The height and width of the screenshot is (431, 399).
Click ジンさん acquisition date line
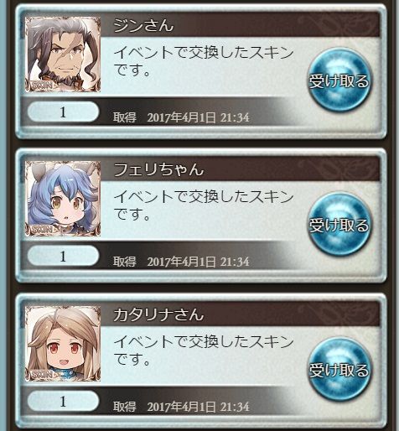(x=181, y=117)
